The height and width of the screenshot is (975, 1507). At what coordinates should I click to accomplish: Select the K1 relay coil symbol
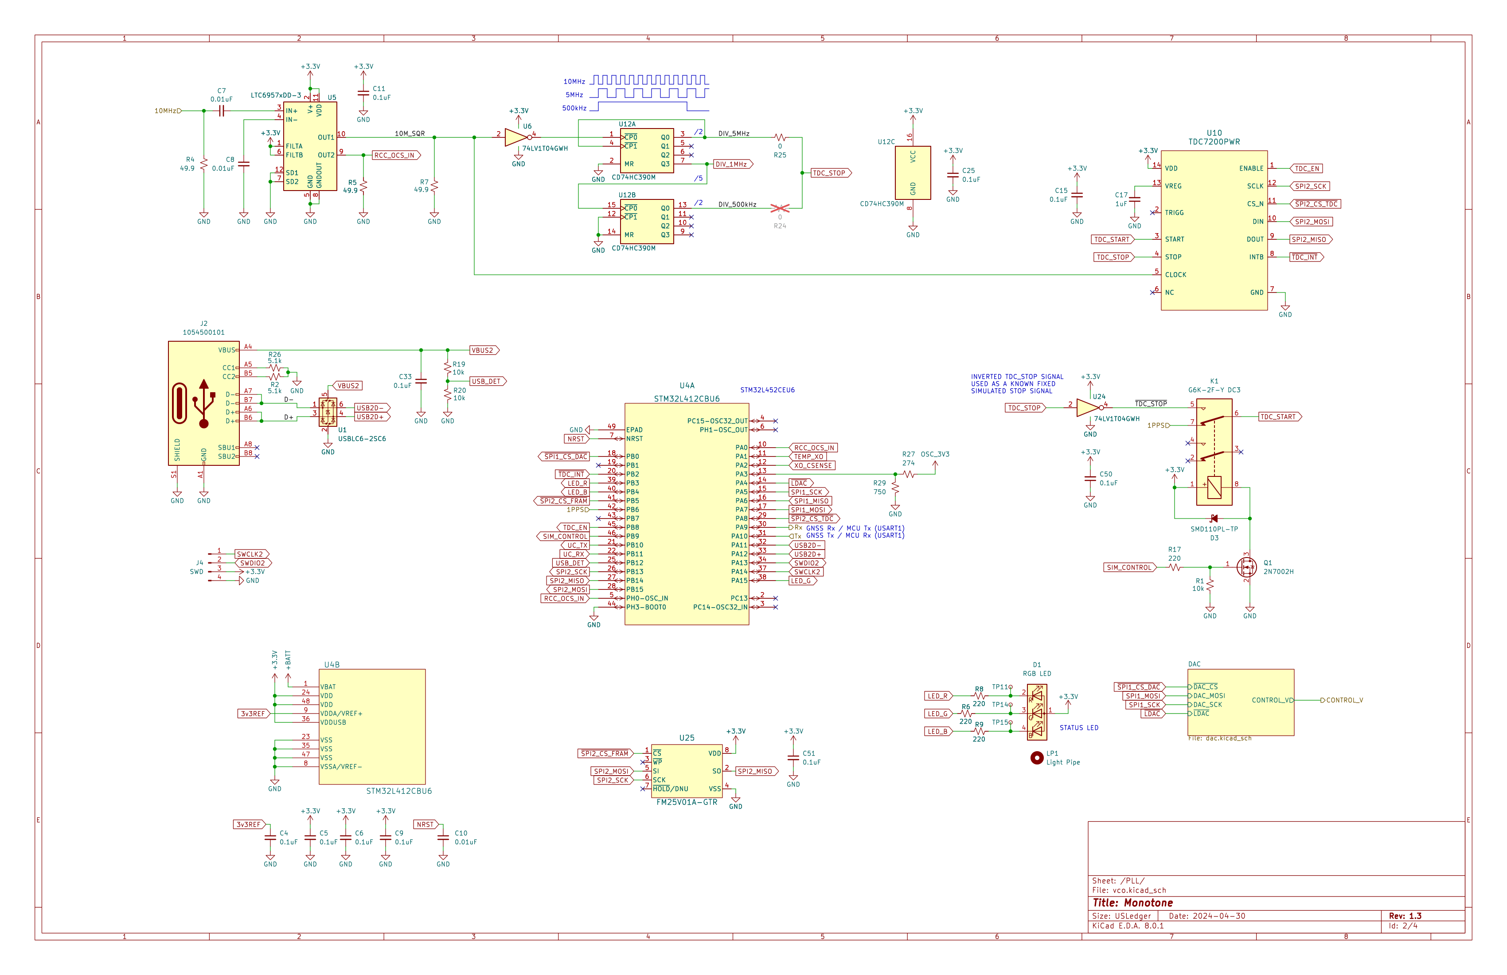1214,487
